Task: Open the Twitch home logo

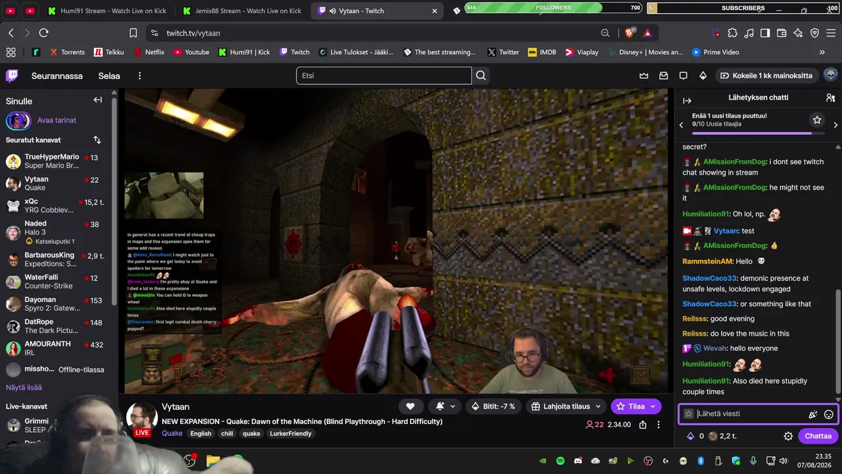Action: 12,76
